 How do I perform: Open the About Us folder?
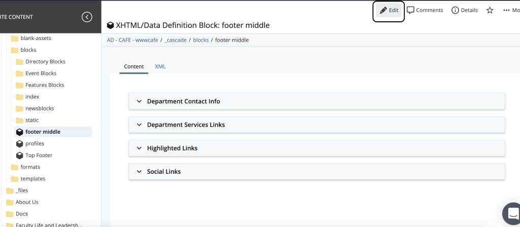coord(27,202)
